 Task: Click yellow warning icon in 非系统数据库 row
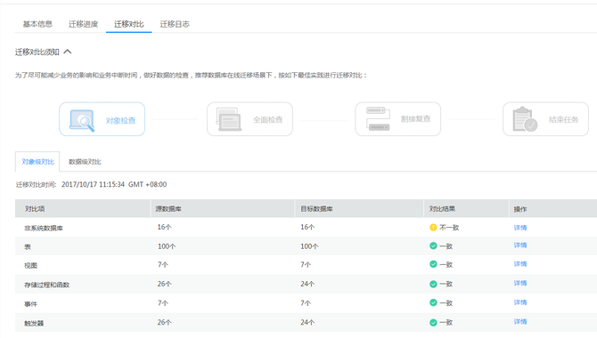coord(433,228)
